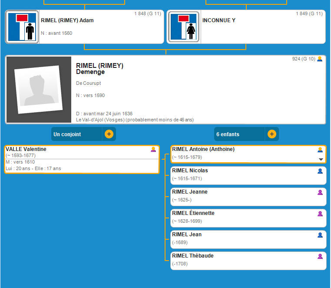This screenshot has width=331, height=288.
Task: Click gold person icon on Demenge's card
Action: coord(320,59)
